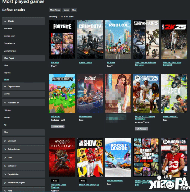Click the EA Access badge
This screenshot has height=192, width=190.
coord(141,129)
